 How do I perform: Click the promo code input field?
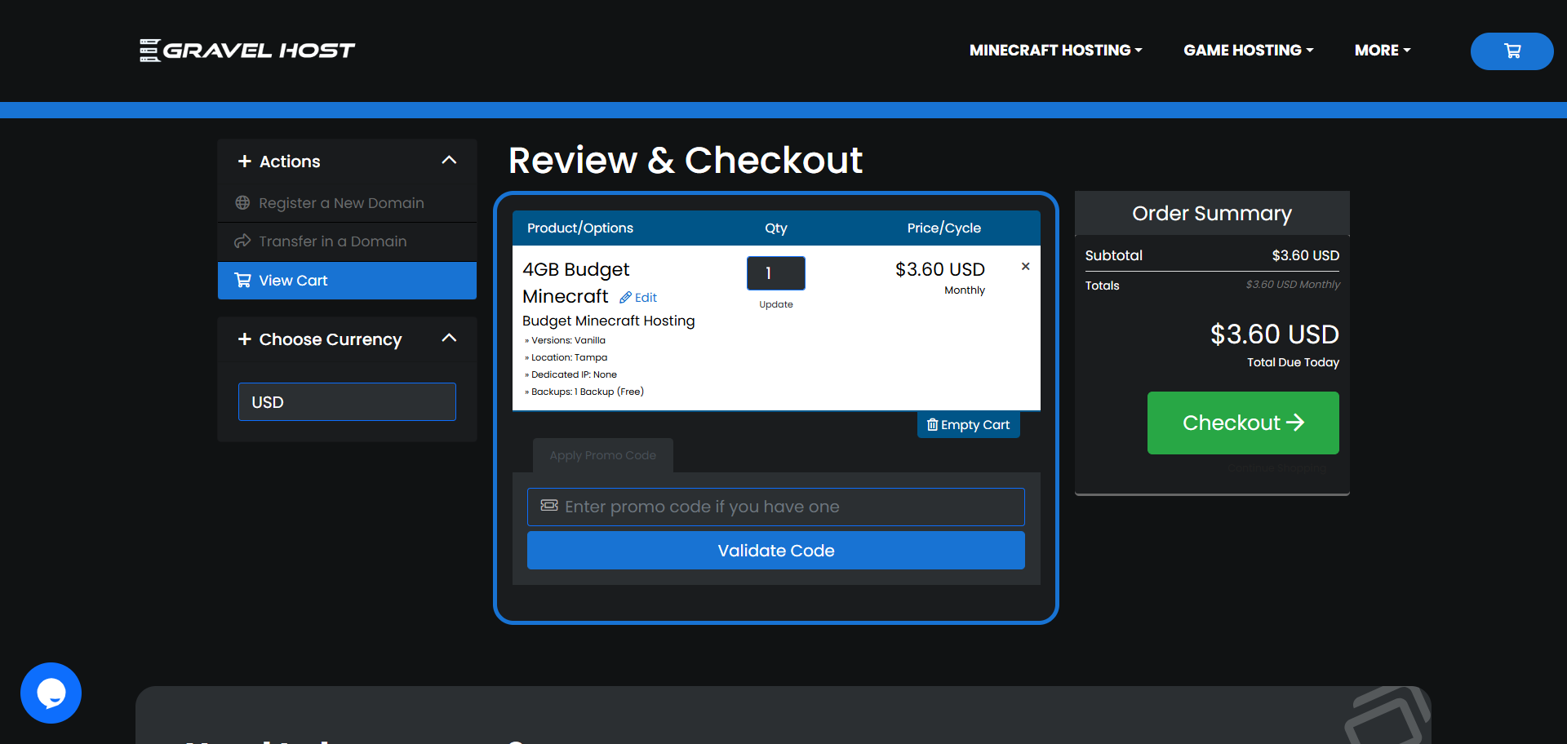tap(775, 507)
